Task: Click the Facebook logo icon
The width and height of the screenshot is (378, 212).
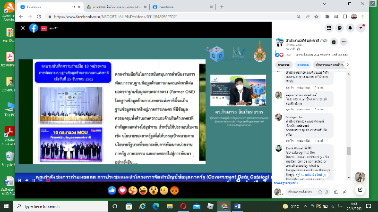Action: click(x=34, y=28)
